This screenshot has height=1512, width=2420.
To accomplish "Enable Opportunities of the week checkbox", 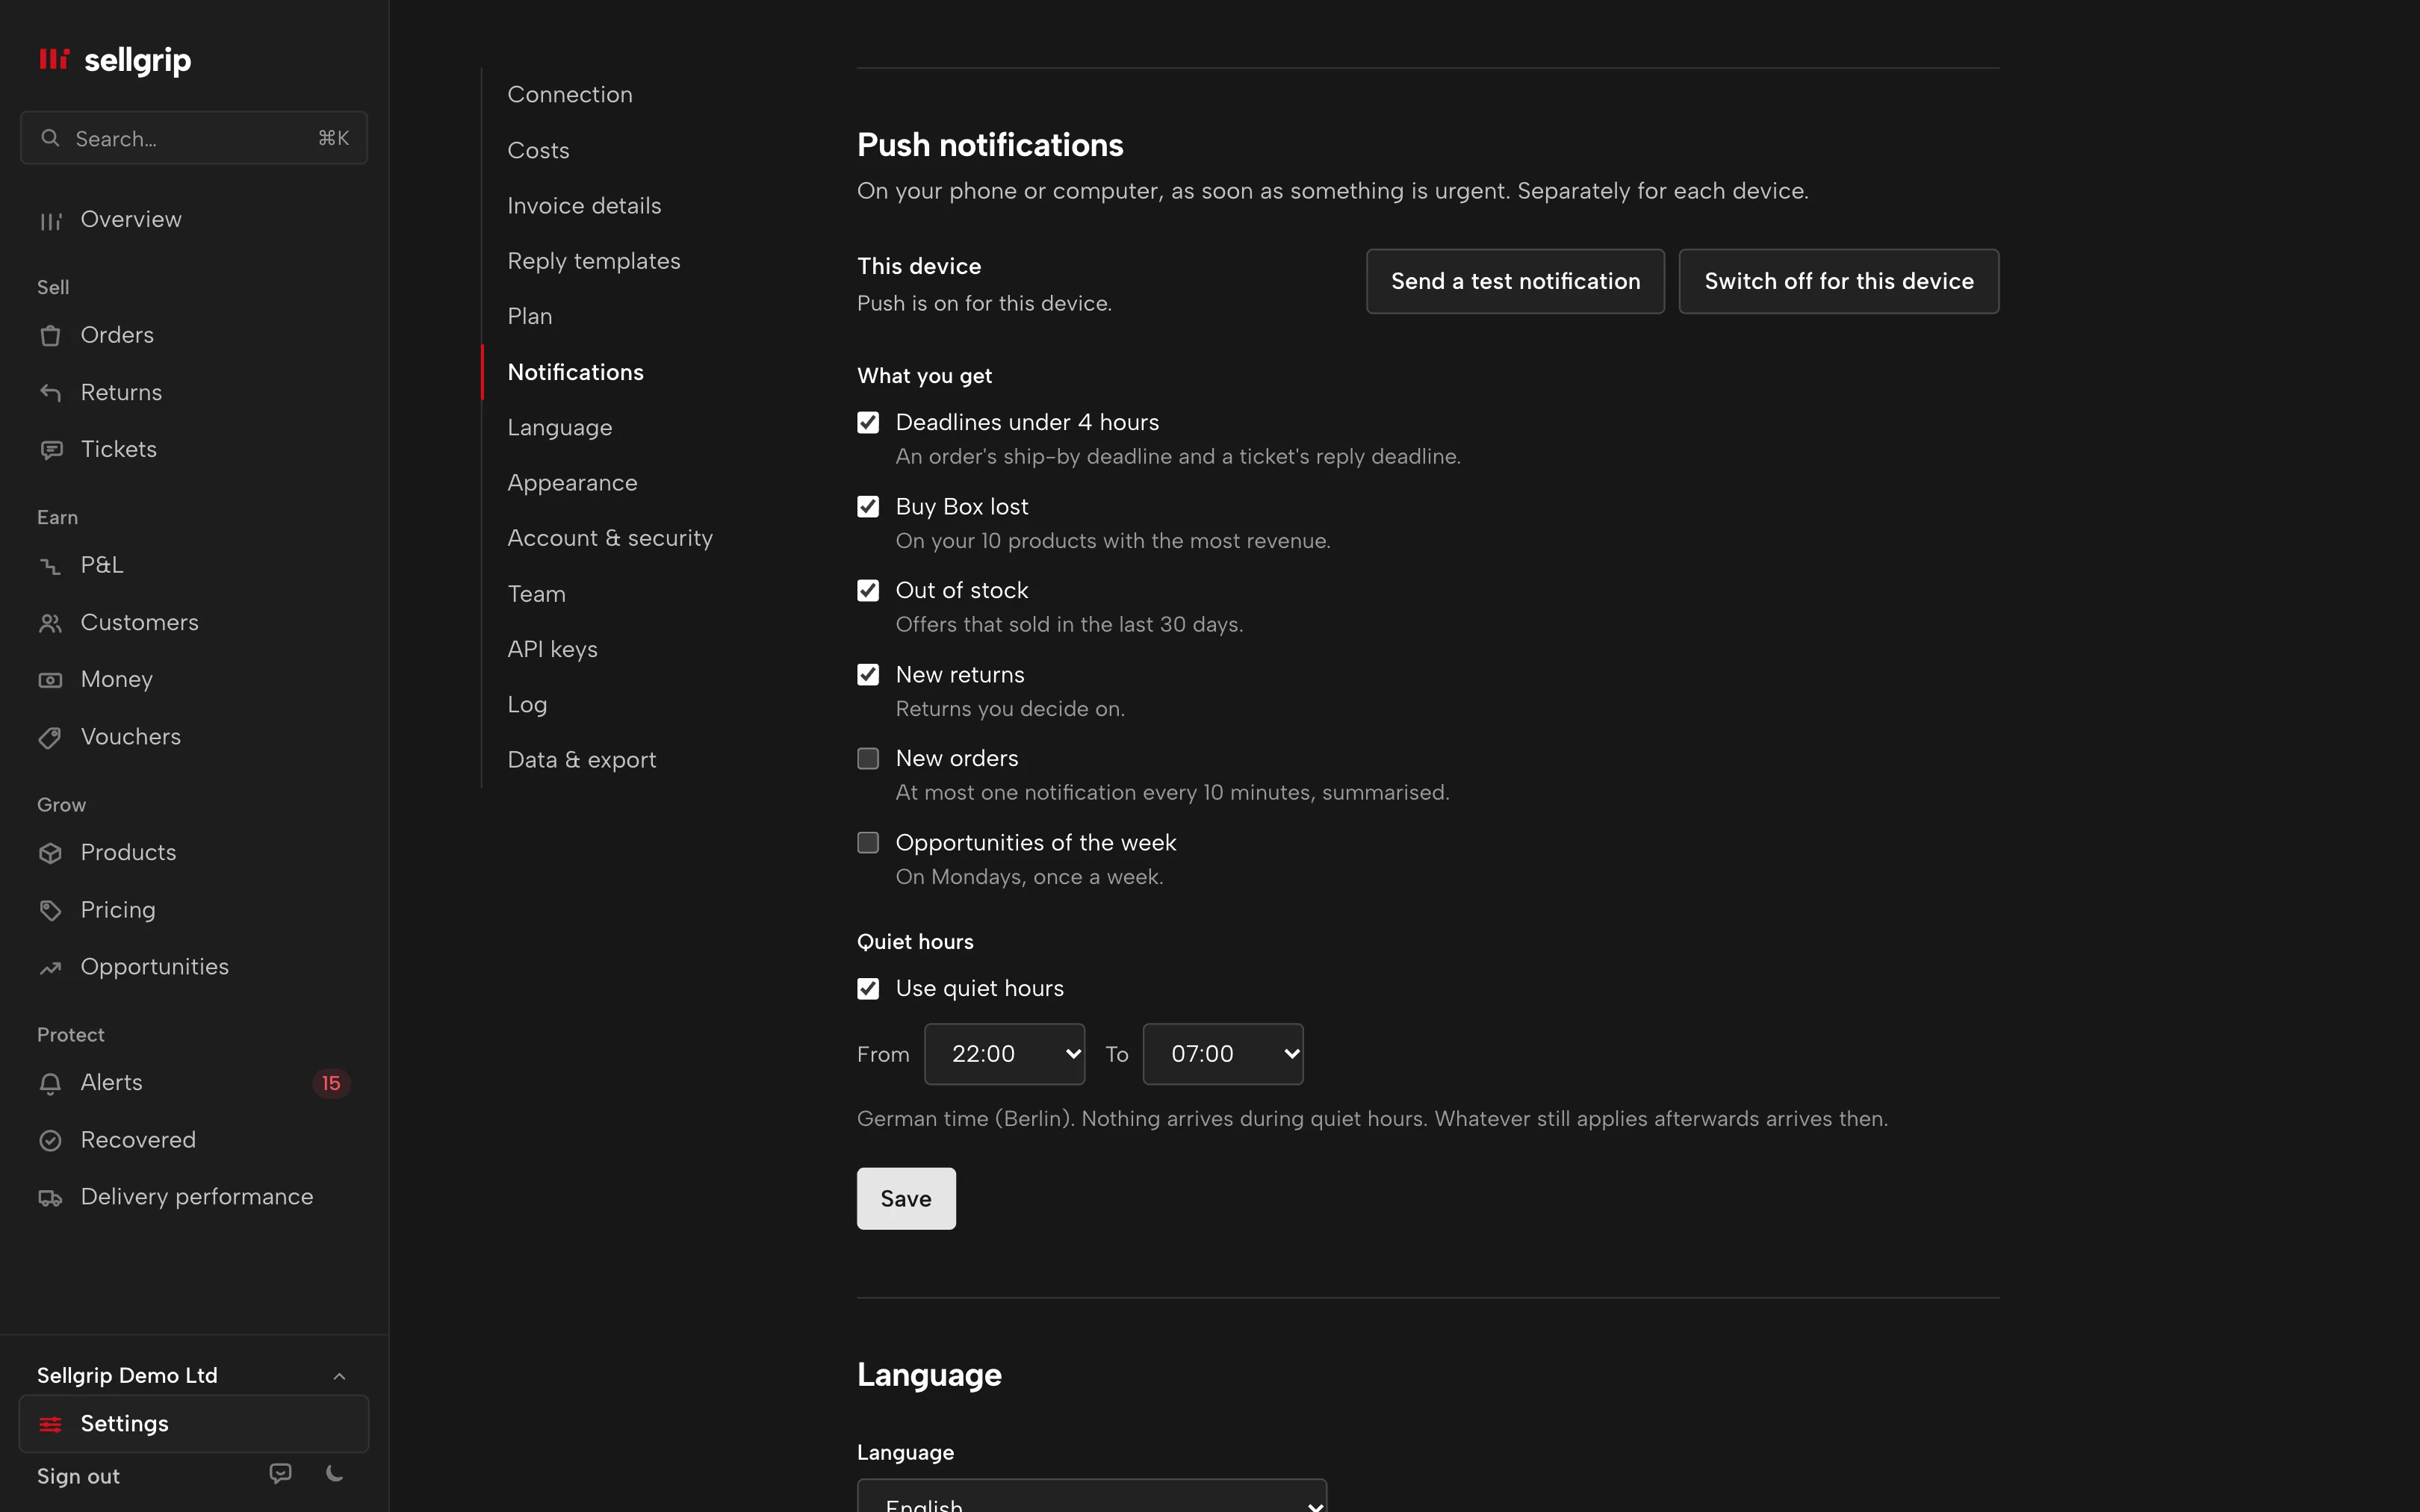I will click(x=868, y=843).
